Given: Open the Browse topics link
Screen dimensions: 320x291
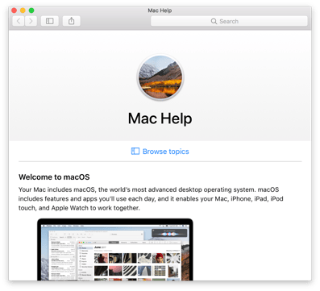Looking at the screenshot, I should 160,152.
